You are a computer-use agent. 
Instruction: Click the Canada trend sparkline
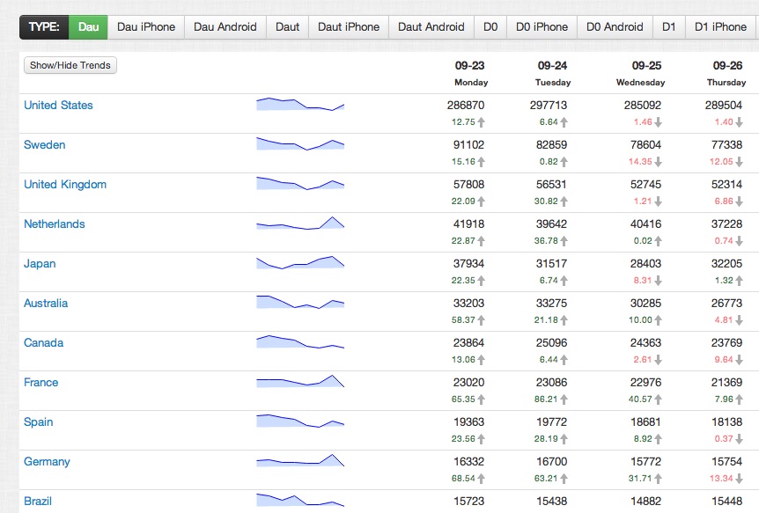tap(300, 341)
